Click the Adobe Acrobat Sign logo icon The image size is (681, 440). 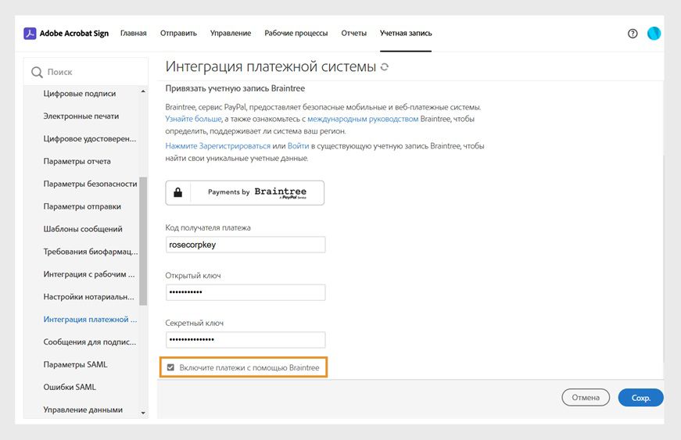30,34
